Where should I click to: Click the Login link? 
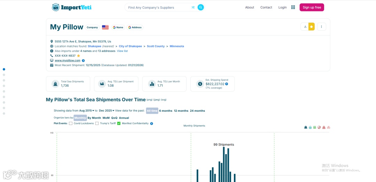[x=282, y=7]
